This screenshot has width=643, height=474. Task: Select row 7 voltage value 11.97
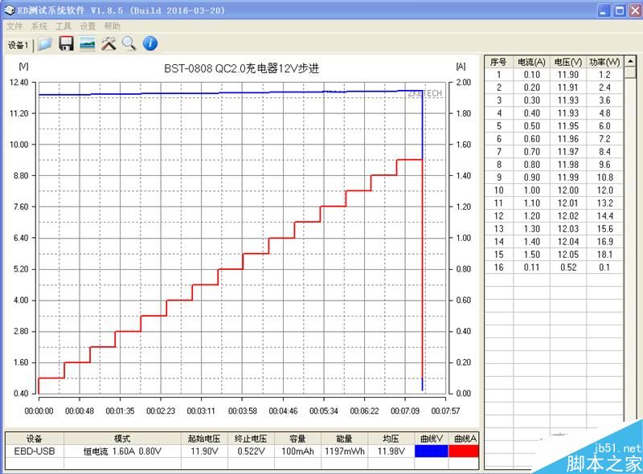[x=568, y=152]
